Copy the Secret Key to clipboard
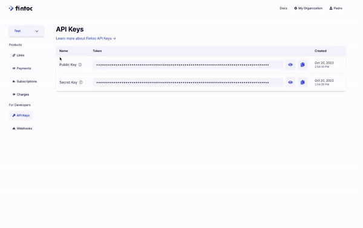The image size is (363, 228). tap(302, 82)
